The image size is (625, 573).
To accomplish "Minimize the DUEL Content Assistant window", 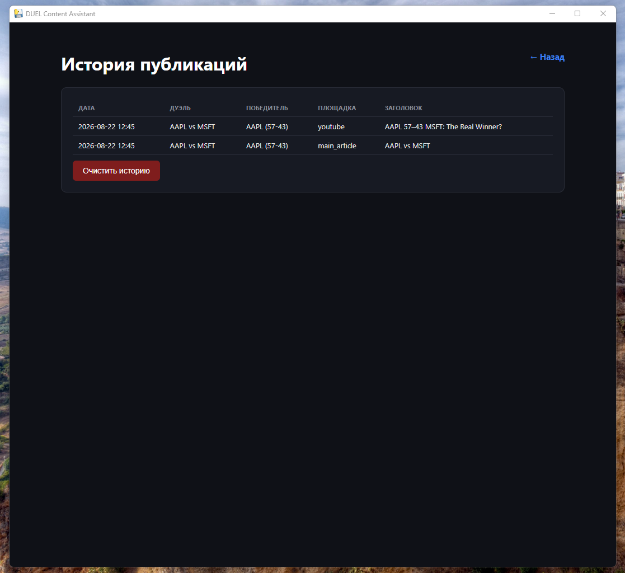I will coord(552,13).
